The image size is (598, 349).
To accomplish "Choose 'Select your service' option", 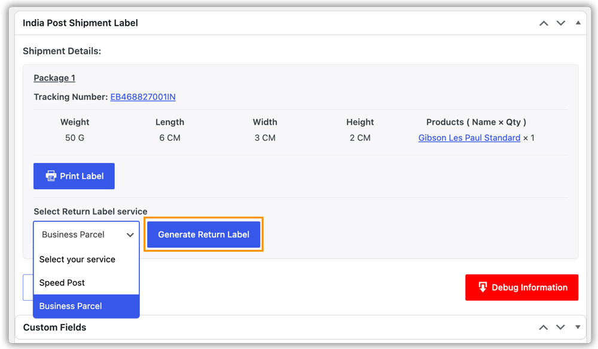I will tap(87, 260).
